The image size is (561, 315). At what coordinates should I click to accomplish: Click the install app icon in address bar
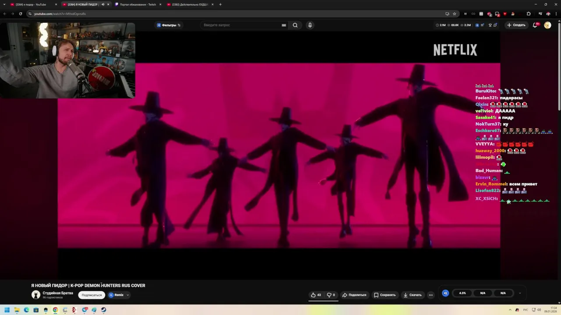(x=447, y=14)
